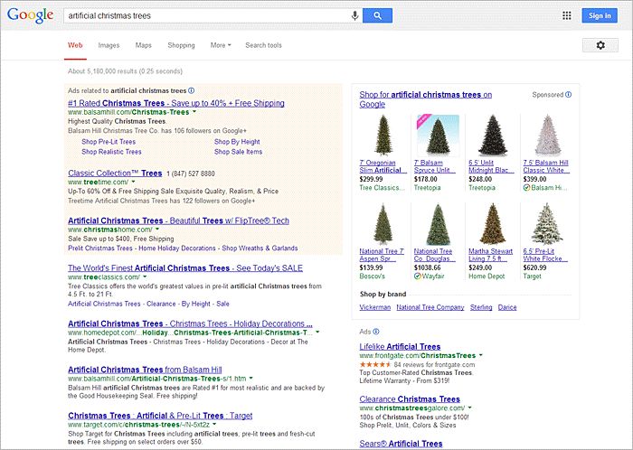Switch to the Shopping tab
This screenshot has width=633, height=450.
click(x=181, y=45)
